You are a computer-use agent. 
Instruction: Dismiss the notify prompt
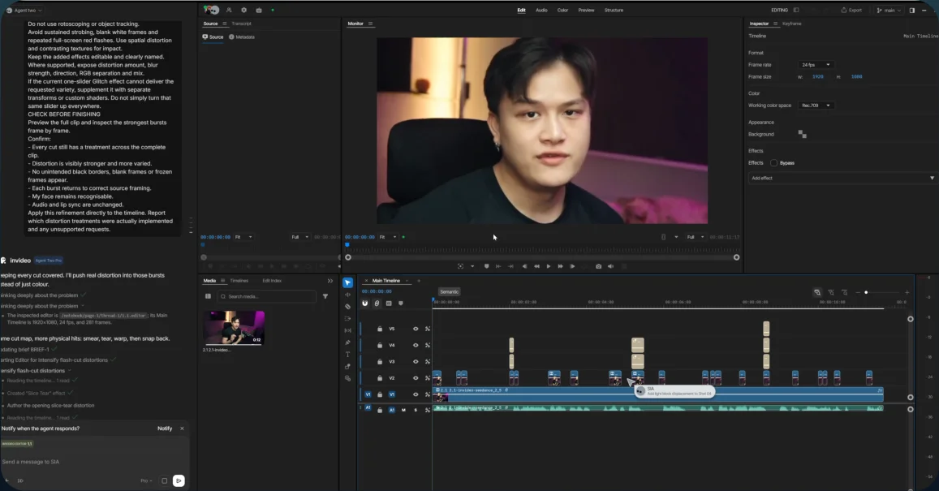[182, 429]
